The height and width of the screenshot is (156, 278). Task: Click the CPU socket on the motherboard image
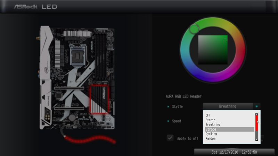[78, 55]
